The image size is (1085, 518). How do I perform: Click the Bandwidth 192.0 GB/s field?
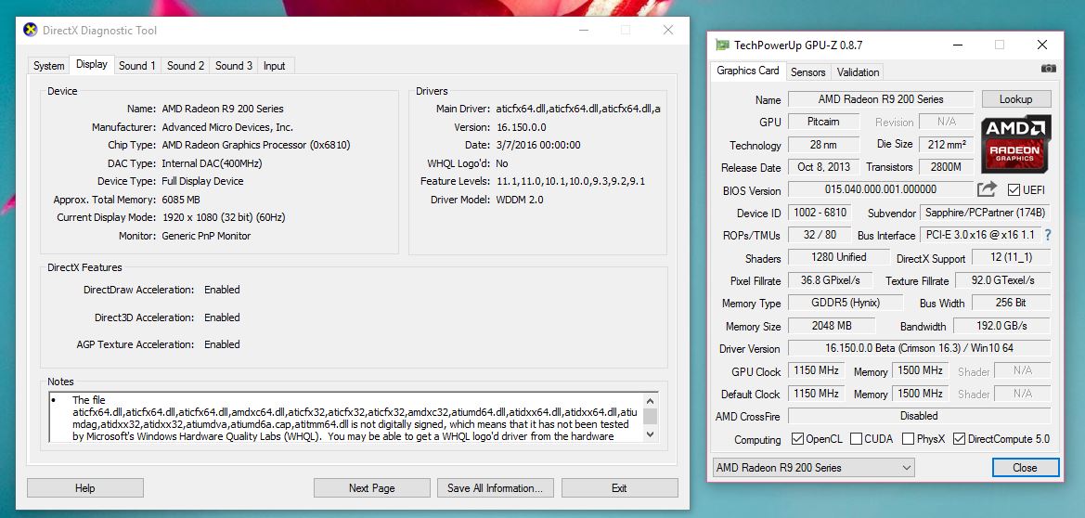[1002, 325]
